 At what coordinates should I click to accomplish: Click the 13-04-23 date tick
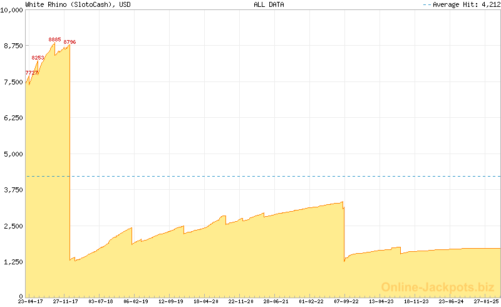pyautogui.click(x=381, y=301)
